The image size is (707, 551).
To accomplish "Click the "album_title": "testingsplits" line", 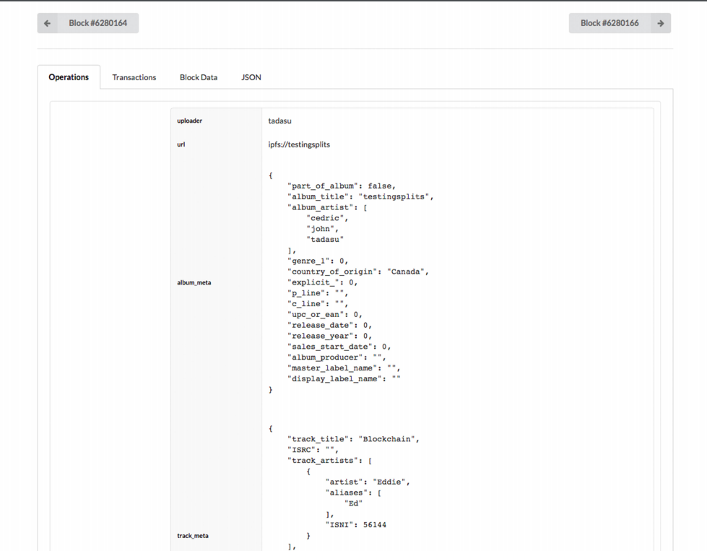I will [360, 196].
